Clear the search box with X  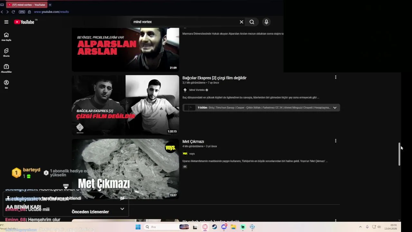241,22
